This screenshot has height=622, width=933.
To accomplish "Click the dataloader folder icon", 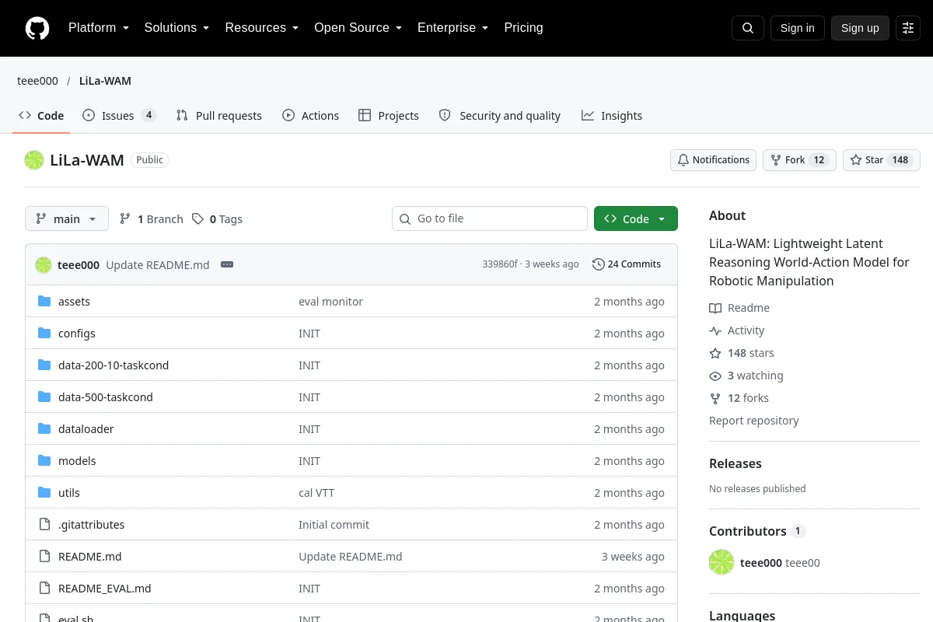I will tap(44, 429).
